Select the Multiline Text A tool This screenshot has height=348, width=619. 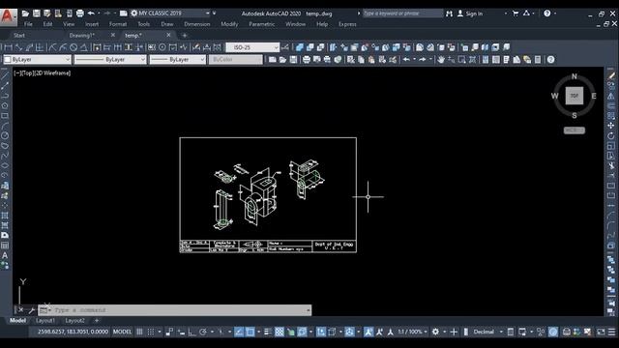point(5,255)
